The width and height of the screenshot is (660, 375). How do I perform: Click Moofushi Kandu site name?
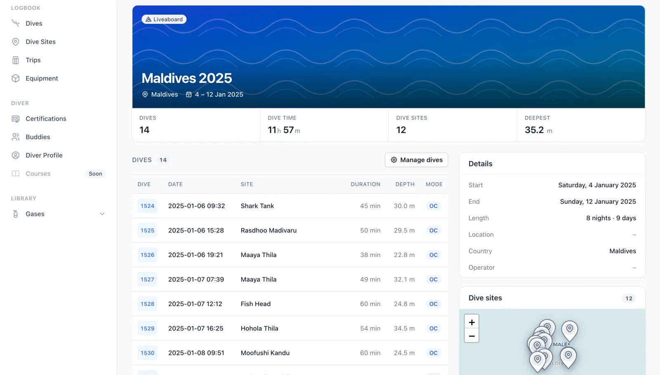click(265, 353)
